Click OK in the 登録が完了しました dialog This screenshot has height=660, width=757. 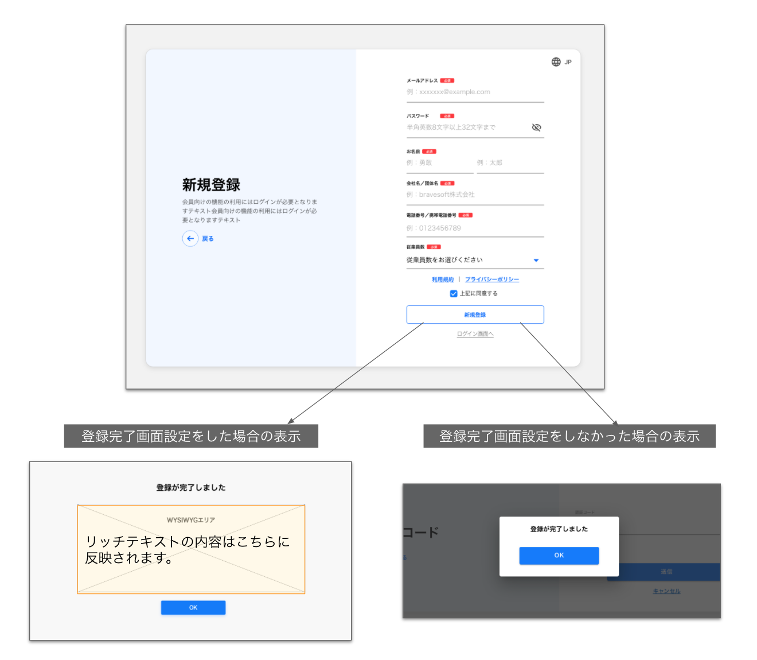coord(559,556)
